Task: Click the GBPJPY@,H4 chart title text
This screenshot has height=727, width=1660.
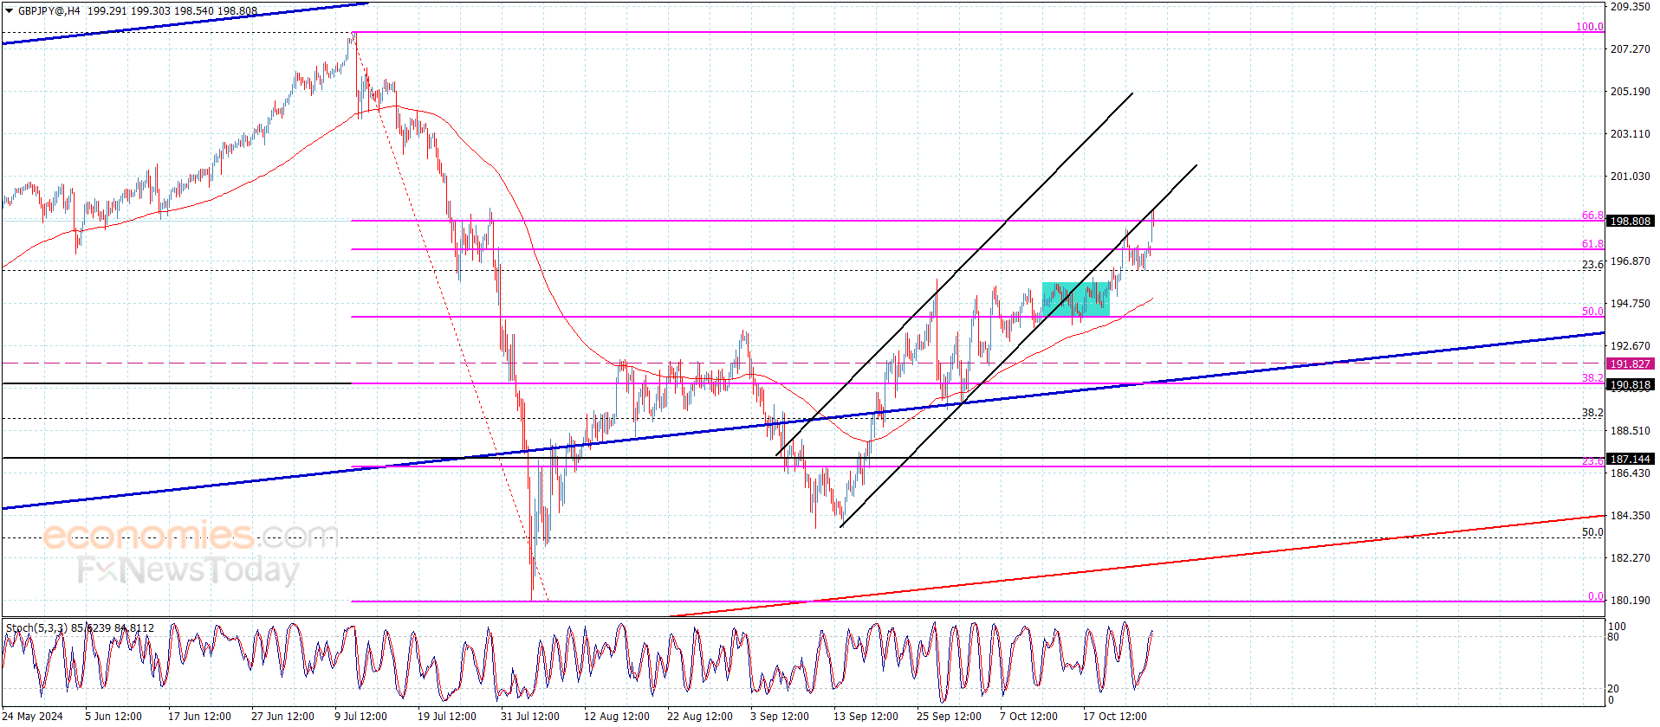Action: click(49, 11)
